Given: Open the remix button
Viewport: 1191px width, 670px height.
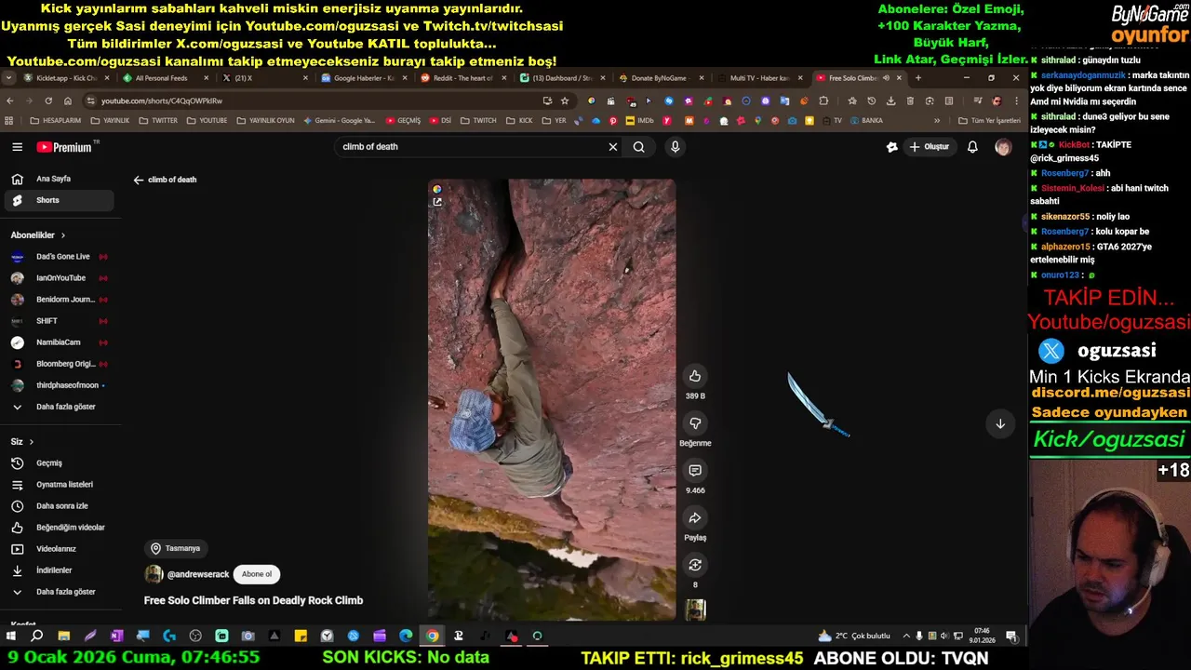Looking at the screenshot, I should [x=695, y=565].
